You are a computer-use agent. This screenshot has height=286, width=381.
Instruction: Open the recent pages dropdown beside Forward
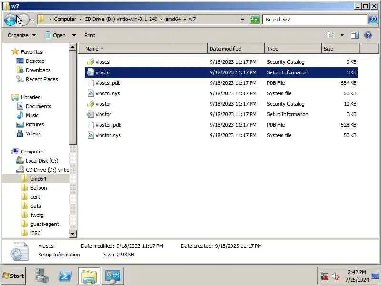tap(32, 20)
